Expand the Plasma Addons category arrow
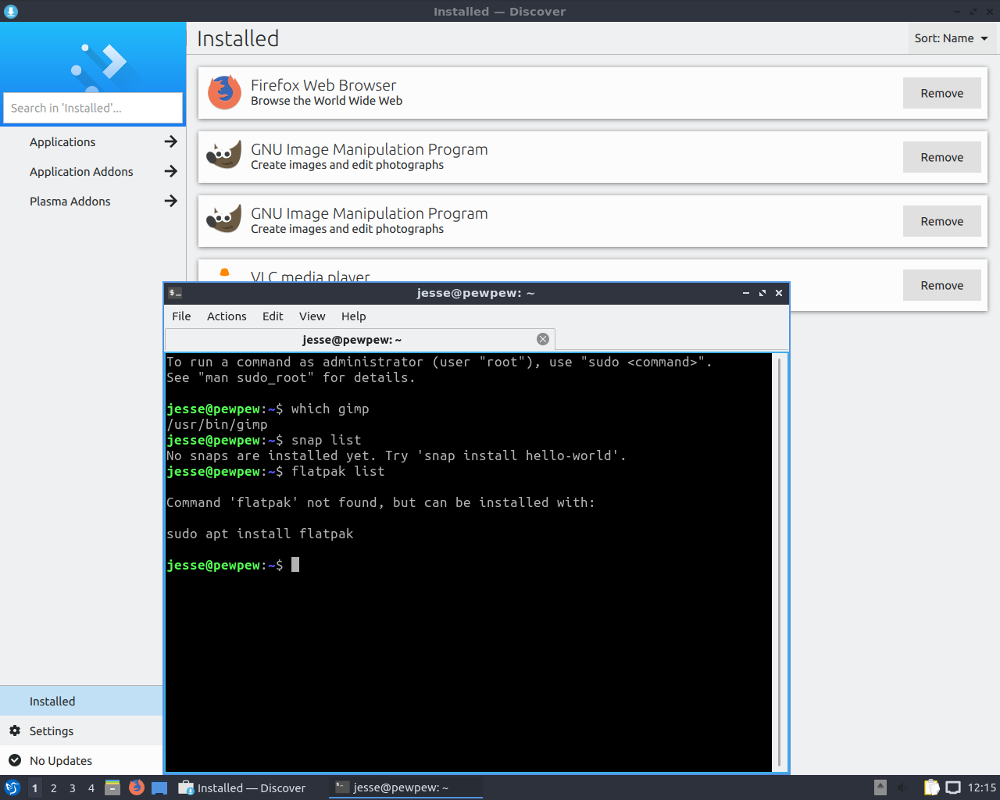The width and height of the screenshot is (1000, 800). click(x=170, y=201)
